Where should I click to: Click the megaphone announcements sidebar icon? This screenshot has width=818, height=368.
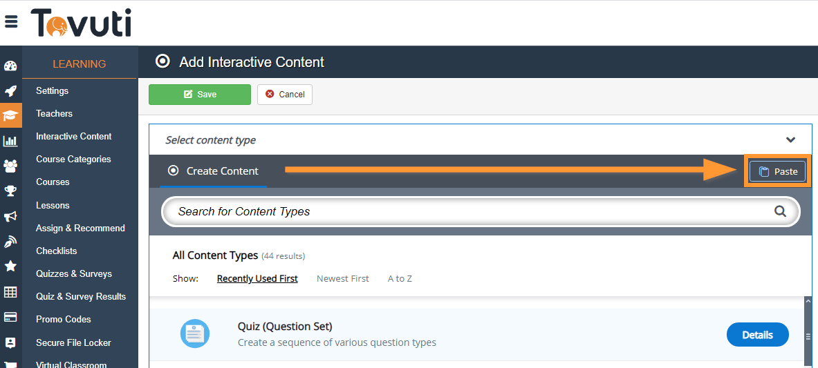[x=10, y=216]
